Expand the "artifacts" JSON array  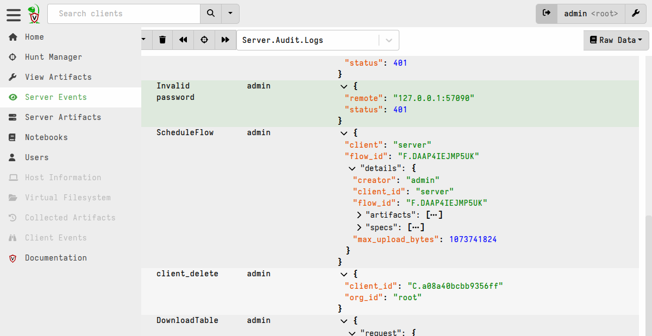pos(360,215)
